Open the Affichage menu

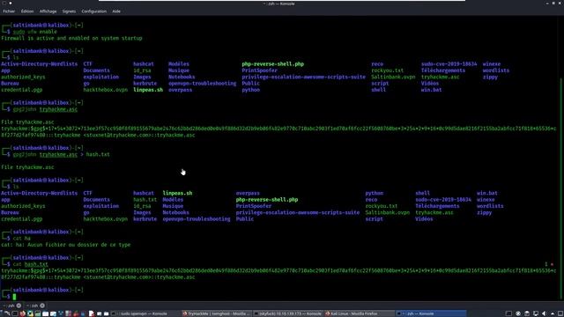tap(48, 11)
